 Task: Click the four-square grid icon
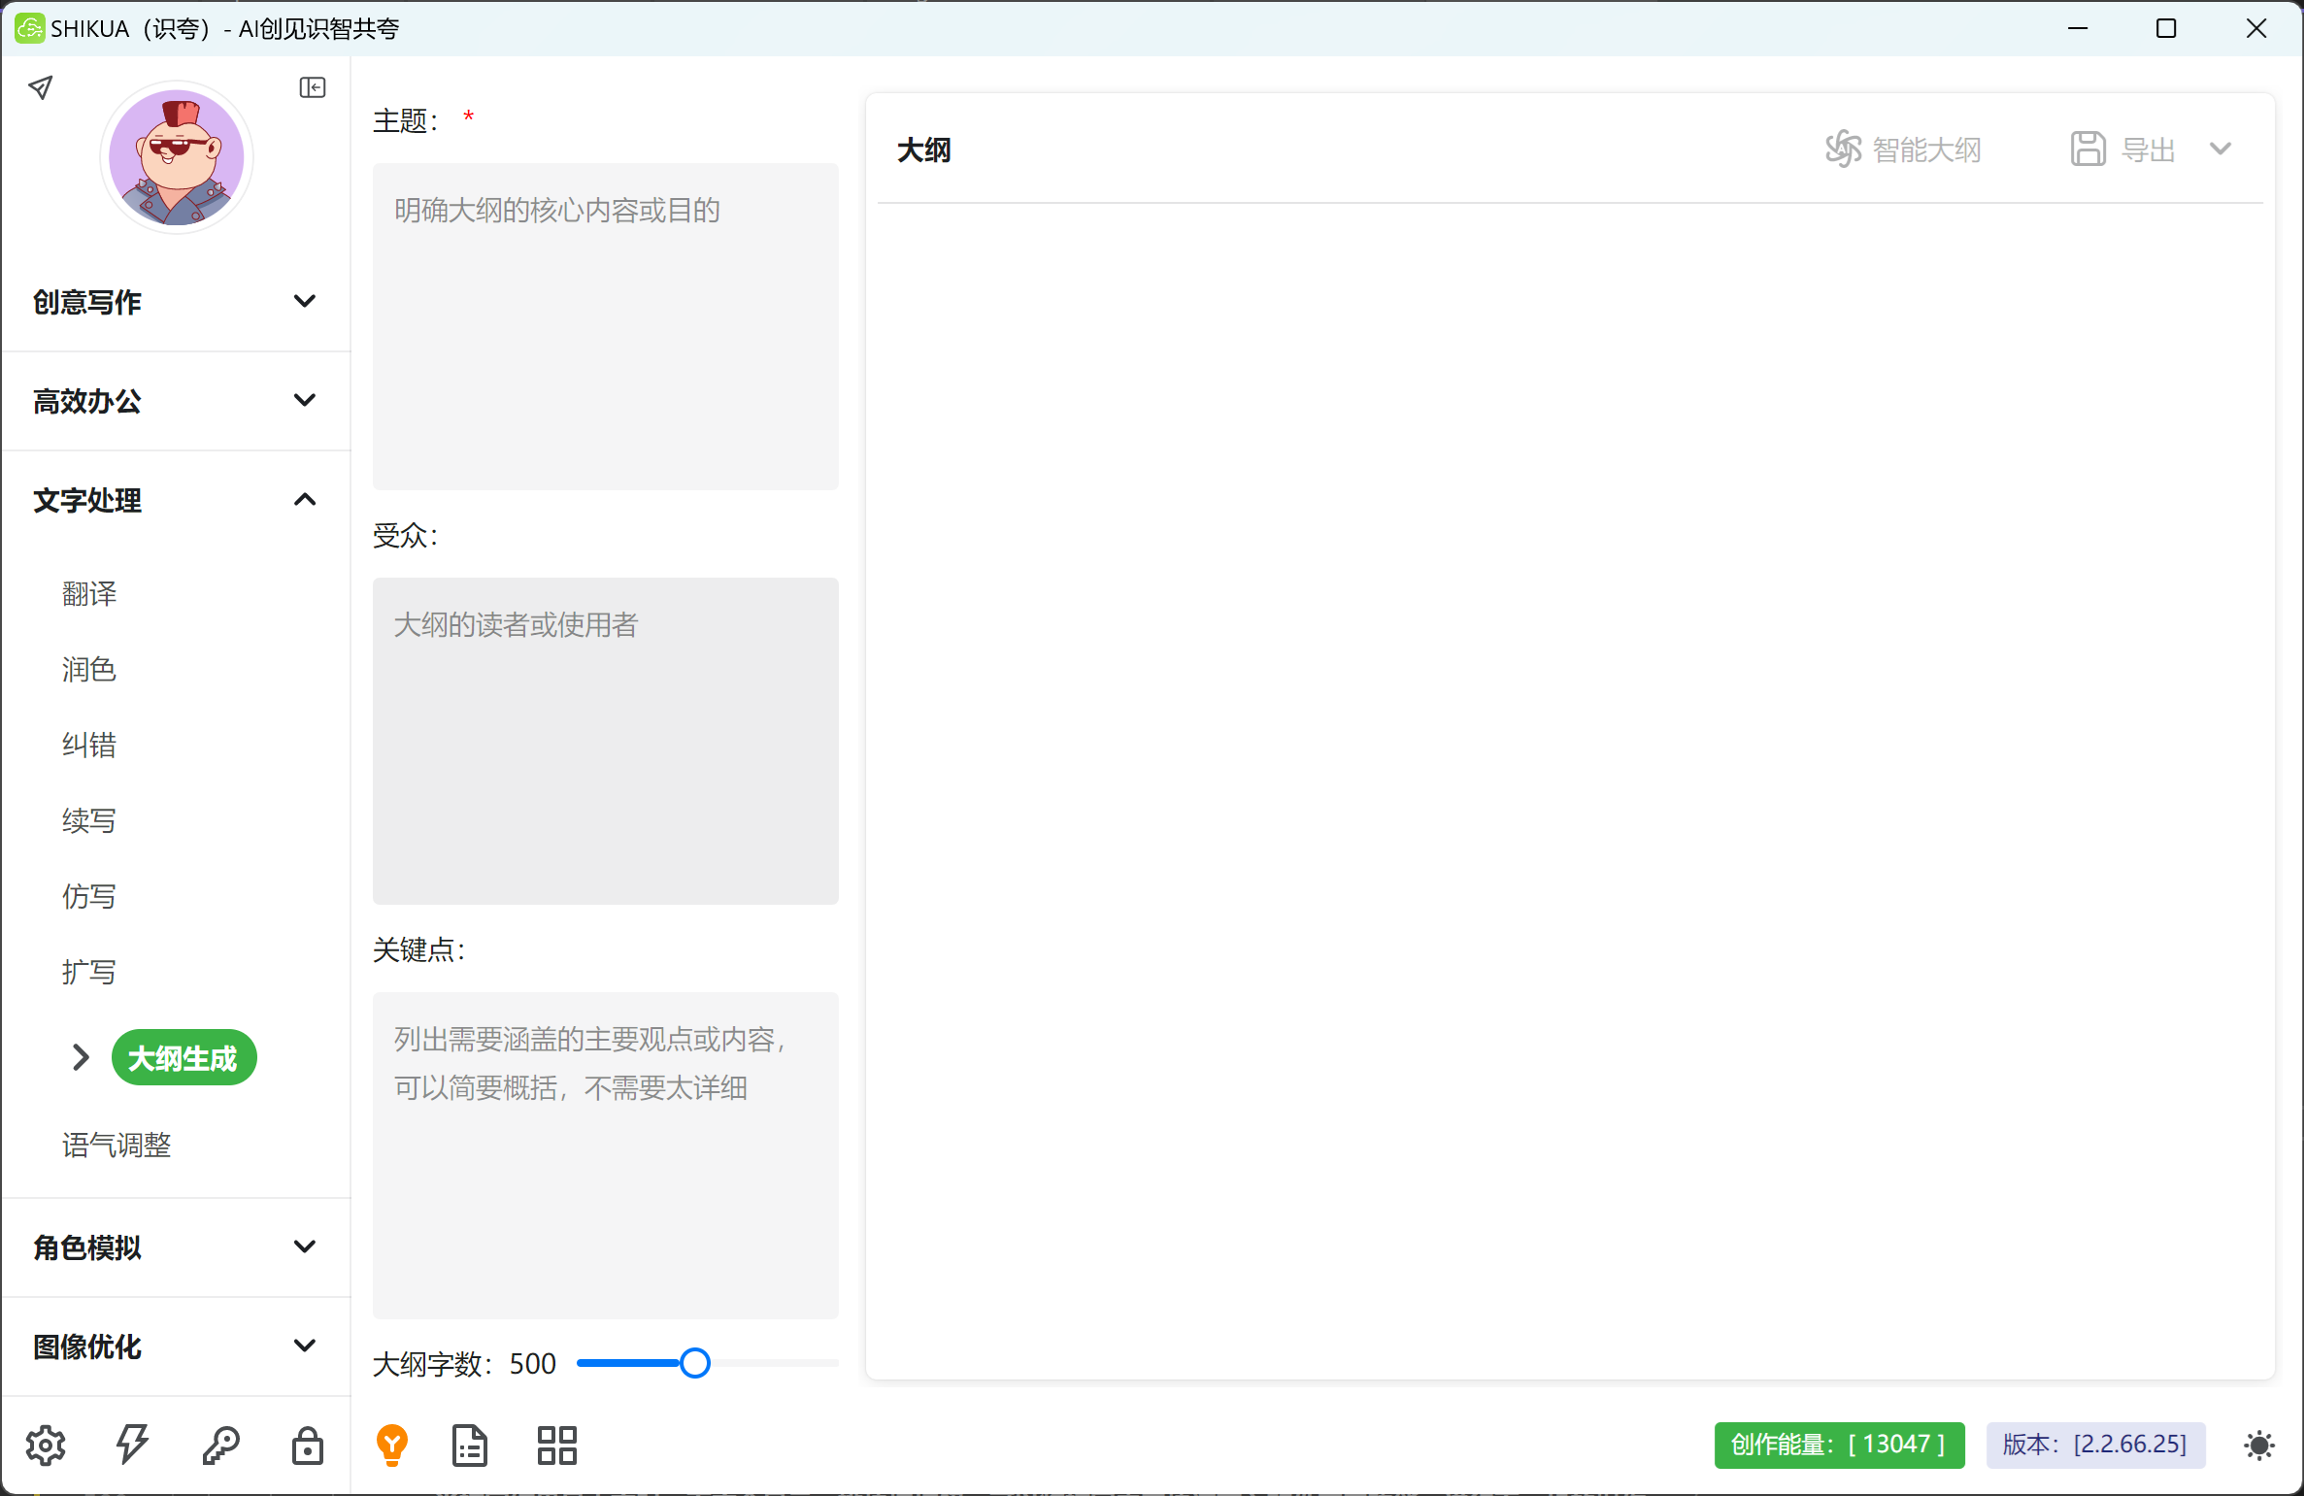557,1446
